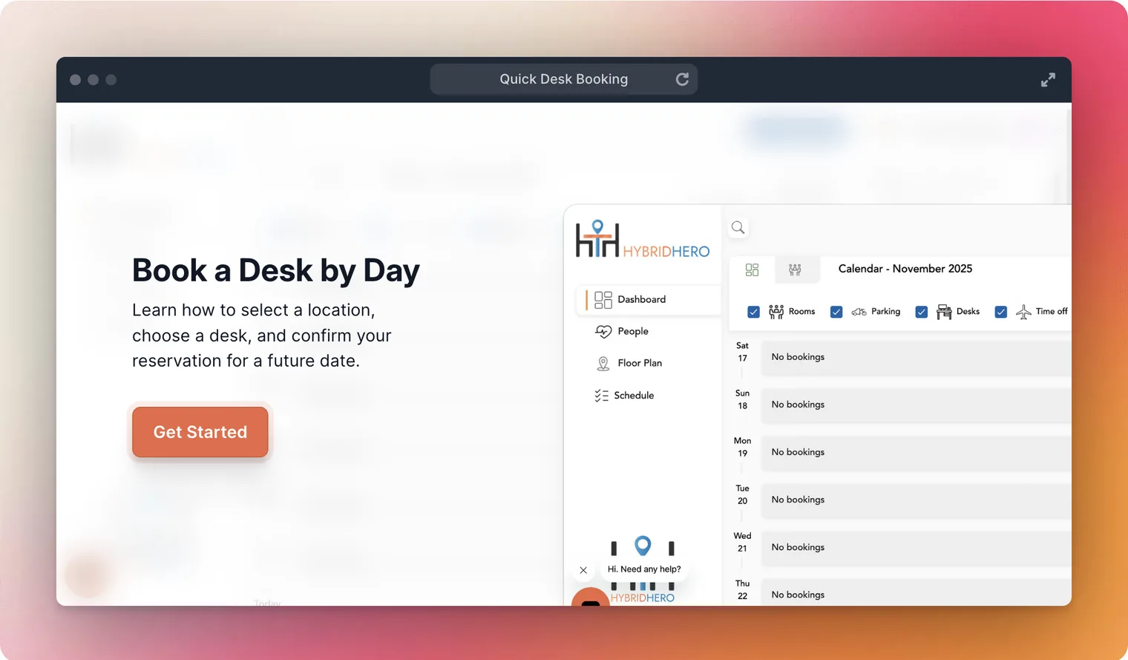Click the Dashboard grid icon
The image size is (1128, 660).
[603, 299]
